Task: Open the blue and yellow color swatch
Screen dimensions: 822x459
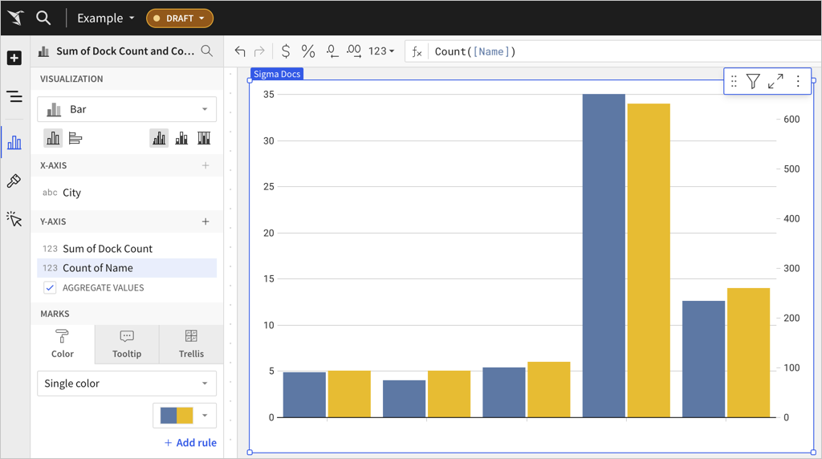Action: (x=185, y=415)
